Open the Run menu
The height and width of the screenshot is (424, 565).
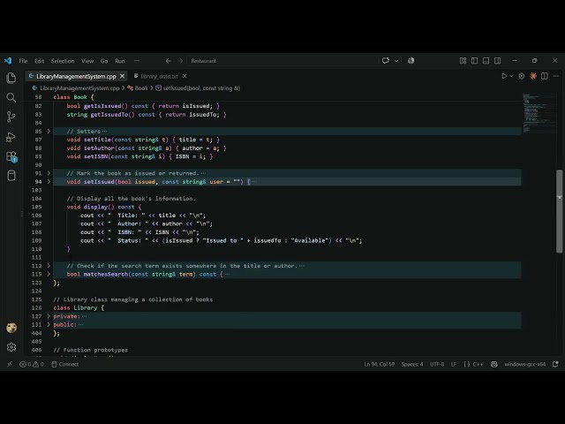click(x=120, y=61)
